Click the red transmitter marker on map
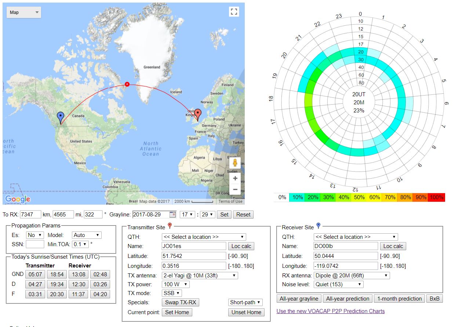455x327 pixels. 198,114
